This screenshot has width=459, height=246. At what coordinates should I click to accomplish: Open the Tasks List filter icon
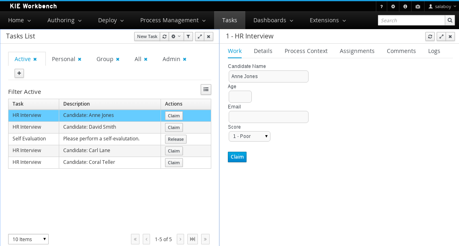(x=189, y=36)
